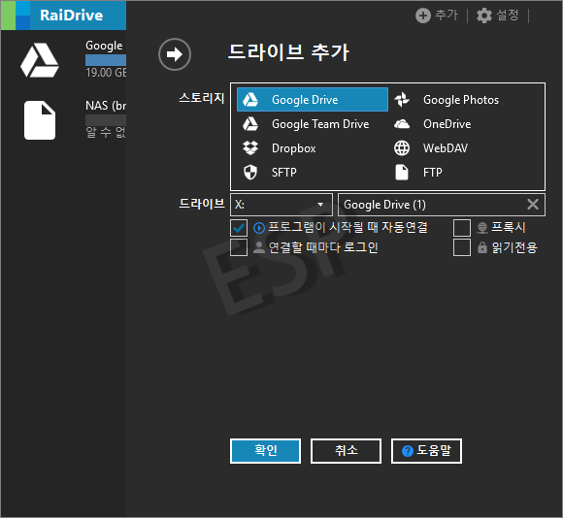Open settings via the gear icon
The image size is (563, 518).
(x=484, y=16)
